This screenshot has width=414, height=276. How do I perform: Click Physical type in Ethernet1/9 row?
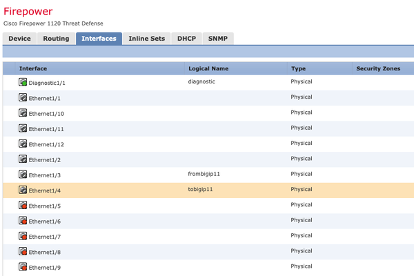pos(302,266)
